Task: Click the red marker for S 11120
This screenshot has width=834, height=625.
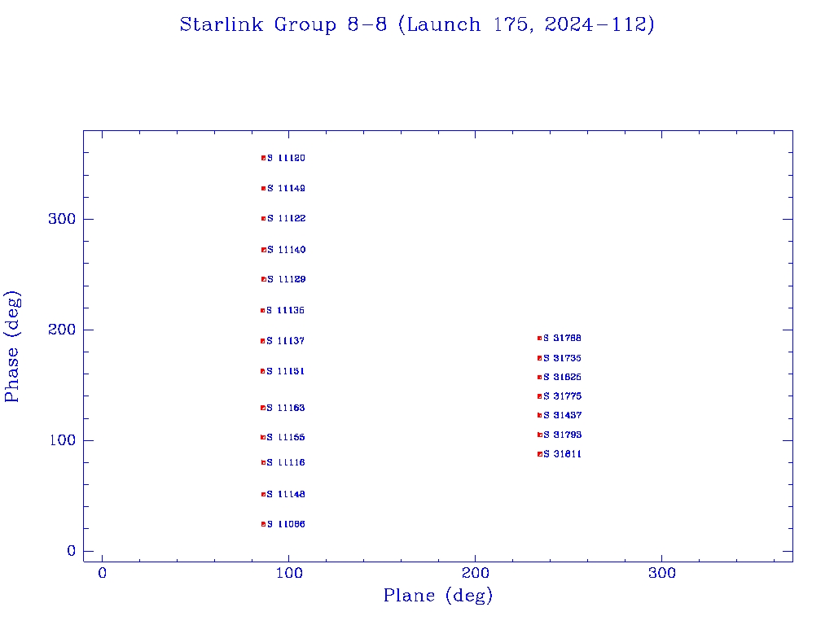Action: coord(263,158)
